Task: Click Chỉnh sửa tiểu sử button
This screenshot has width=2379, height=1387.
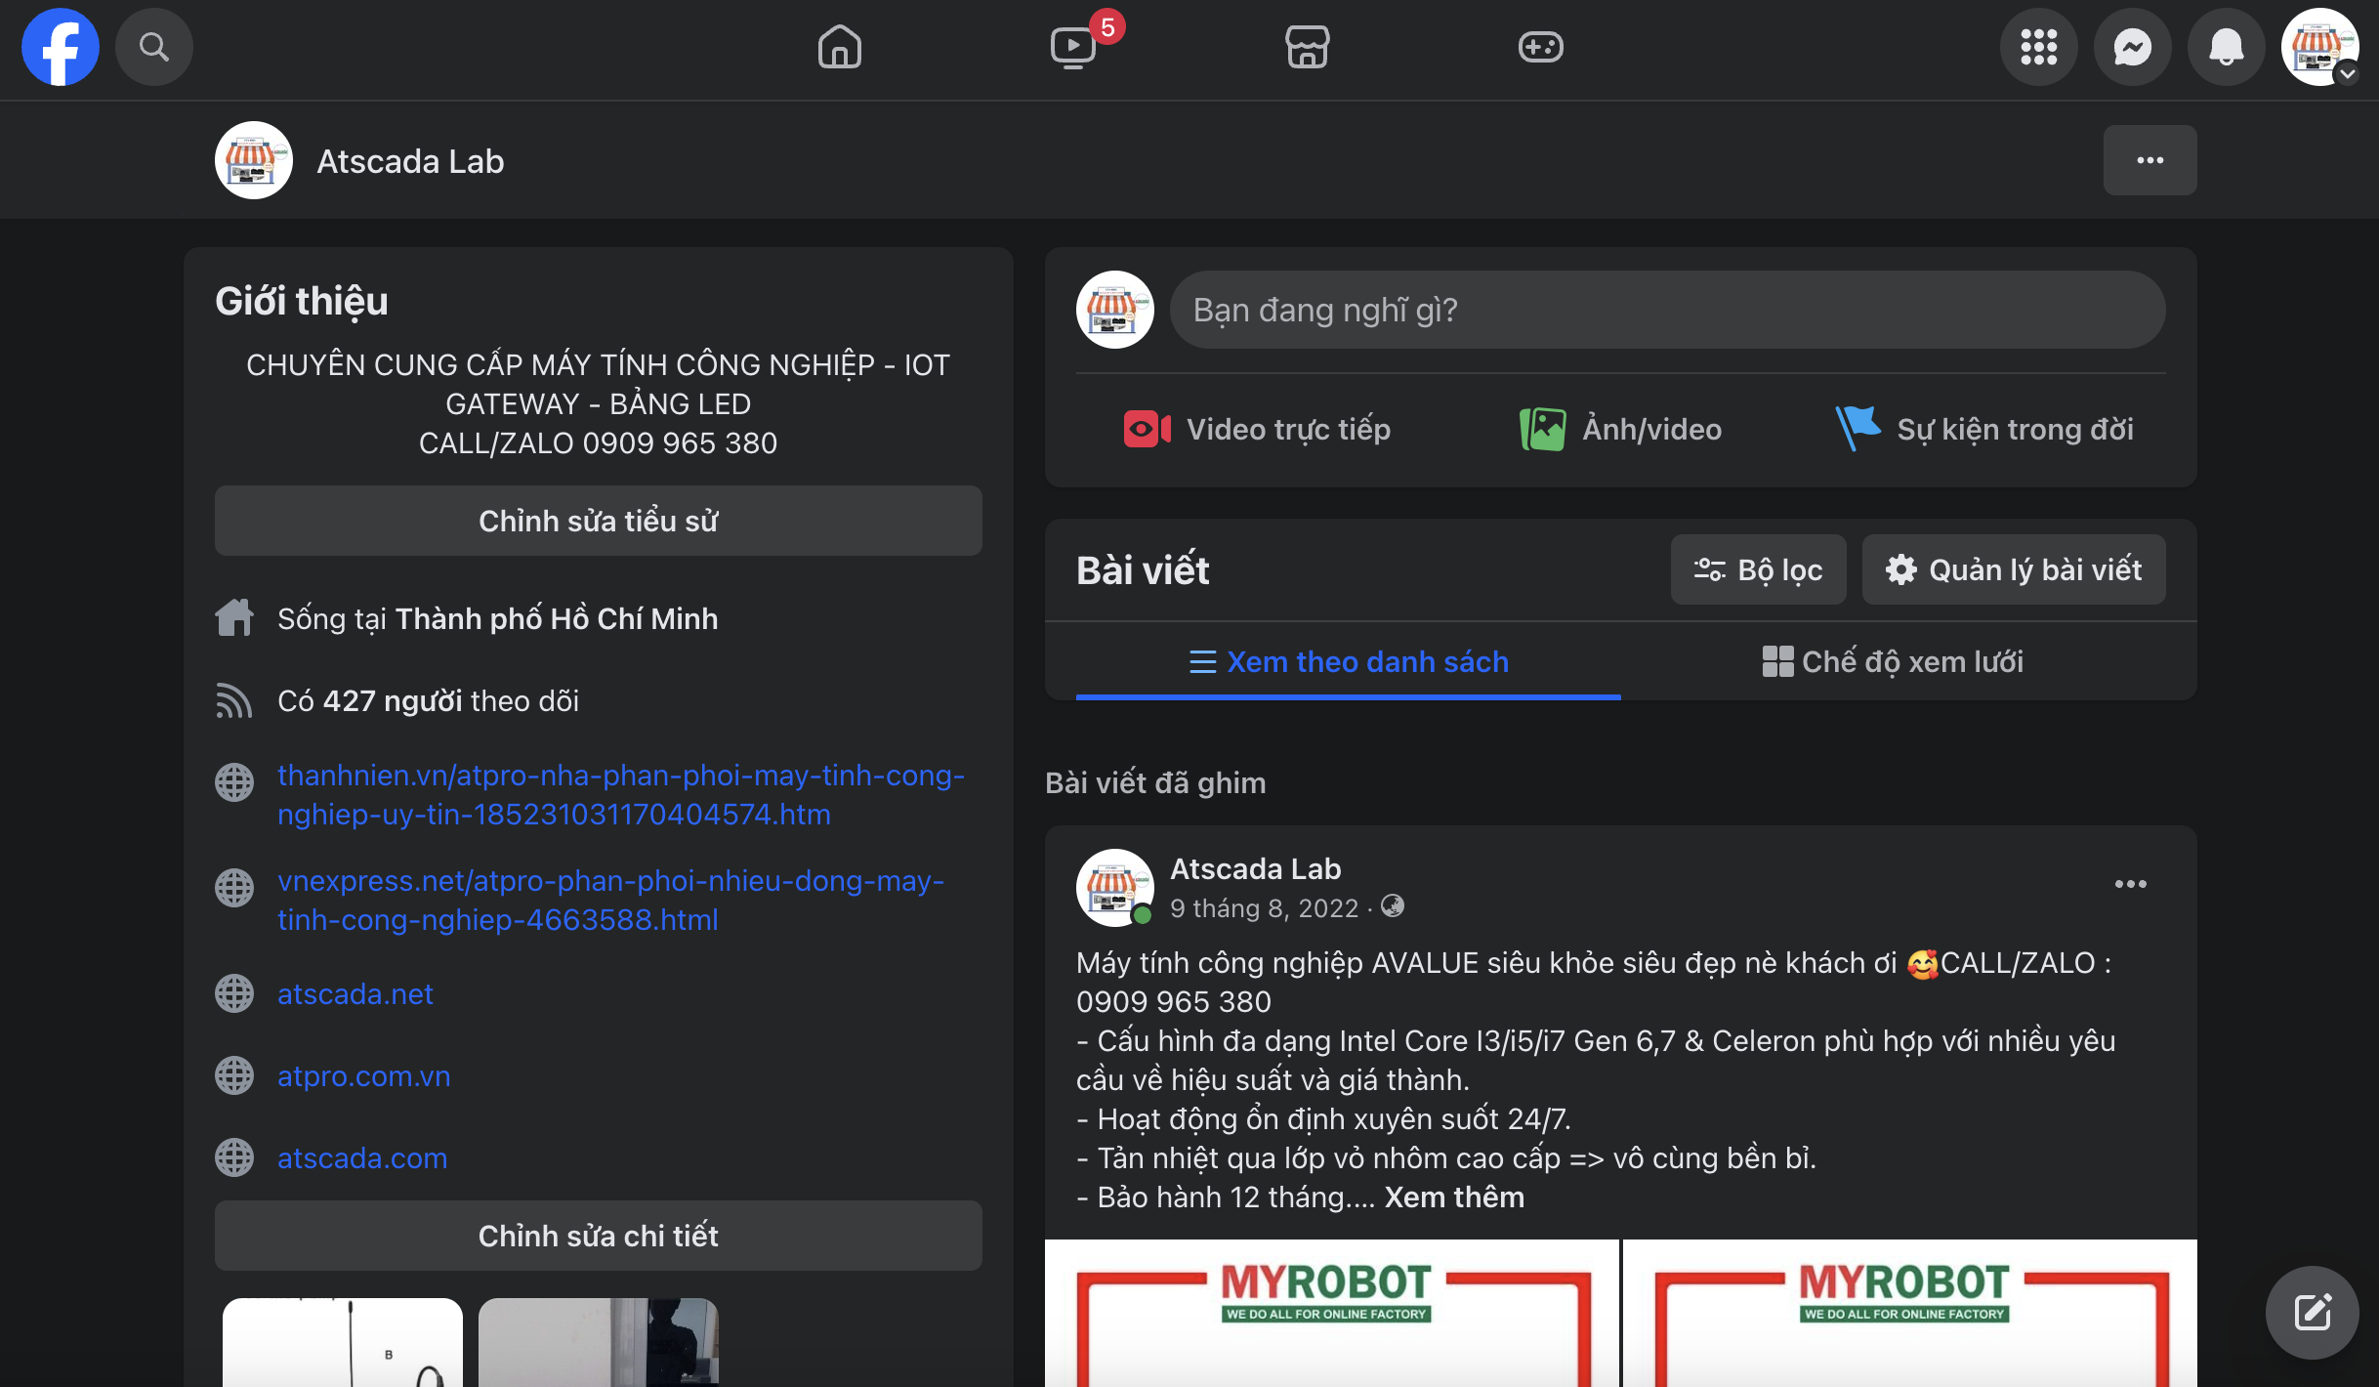Action: pos(598,521)
